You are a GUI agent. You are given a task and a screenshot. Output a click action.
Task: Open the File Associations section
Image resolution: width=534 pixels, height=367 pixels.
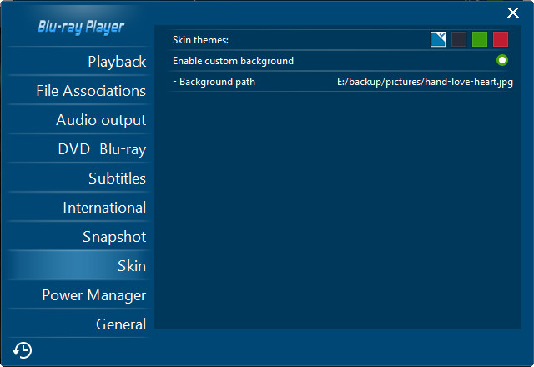[78, 91]
